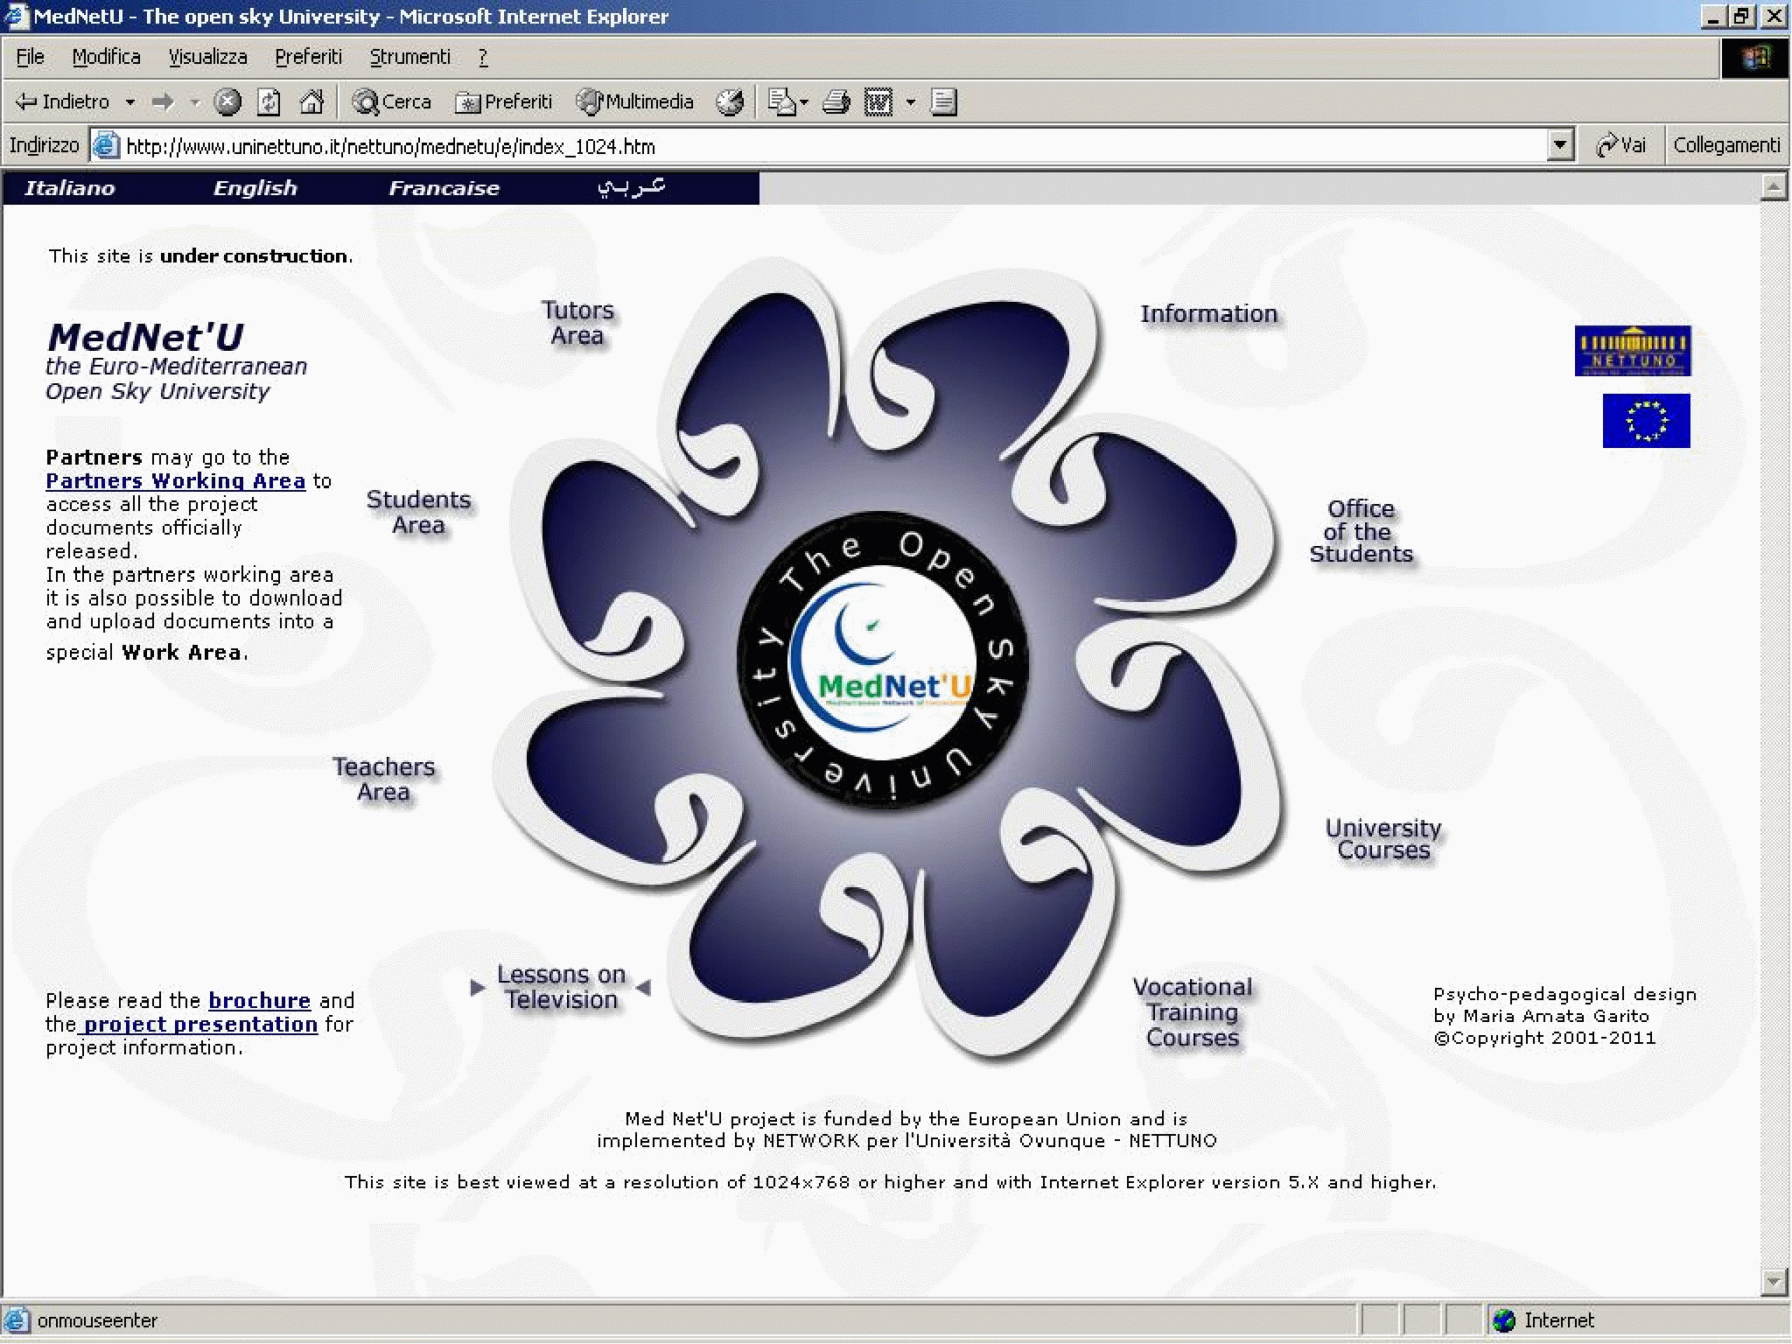Switch site language to Italiano

click(x=70, y=188)
